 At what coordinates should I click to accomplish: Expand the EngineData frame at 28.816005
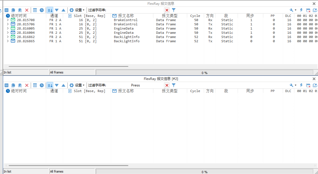[8, 28]
